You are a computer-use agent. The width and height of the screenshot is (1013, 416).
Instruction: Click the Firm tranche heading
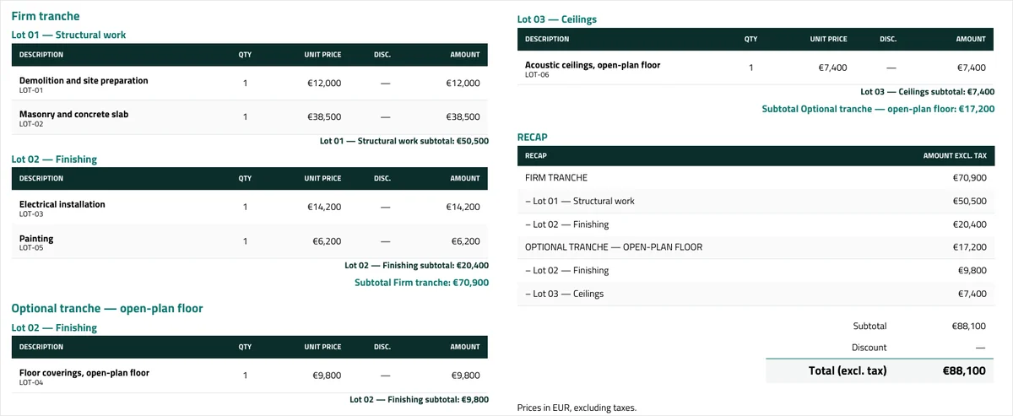(x=46, y=16)
